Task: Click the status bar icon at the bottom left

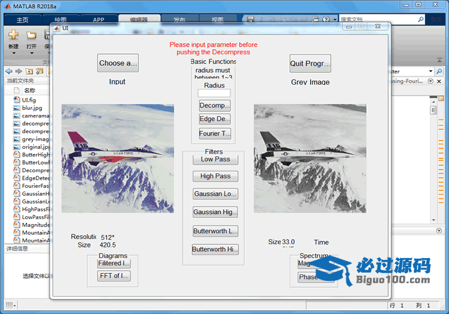Action: coord(11,305)
